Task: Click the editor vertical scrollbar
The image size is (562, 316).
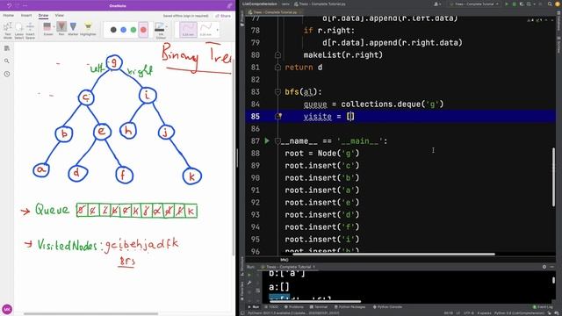Action: [553, 177]
